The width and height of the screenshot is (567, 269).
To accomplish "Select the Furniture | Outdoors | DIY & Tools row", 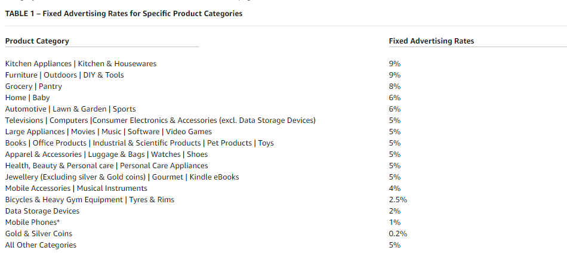I will tap(64, 75).
